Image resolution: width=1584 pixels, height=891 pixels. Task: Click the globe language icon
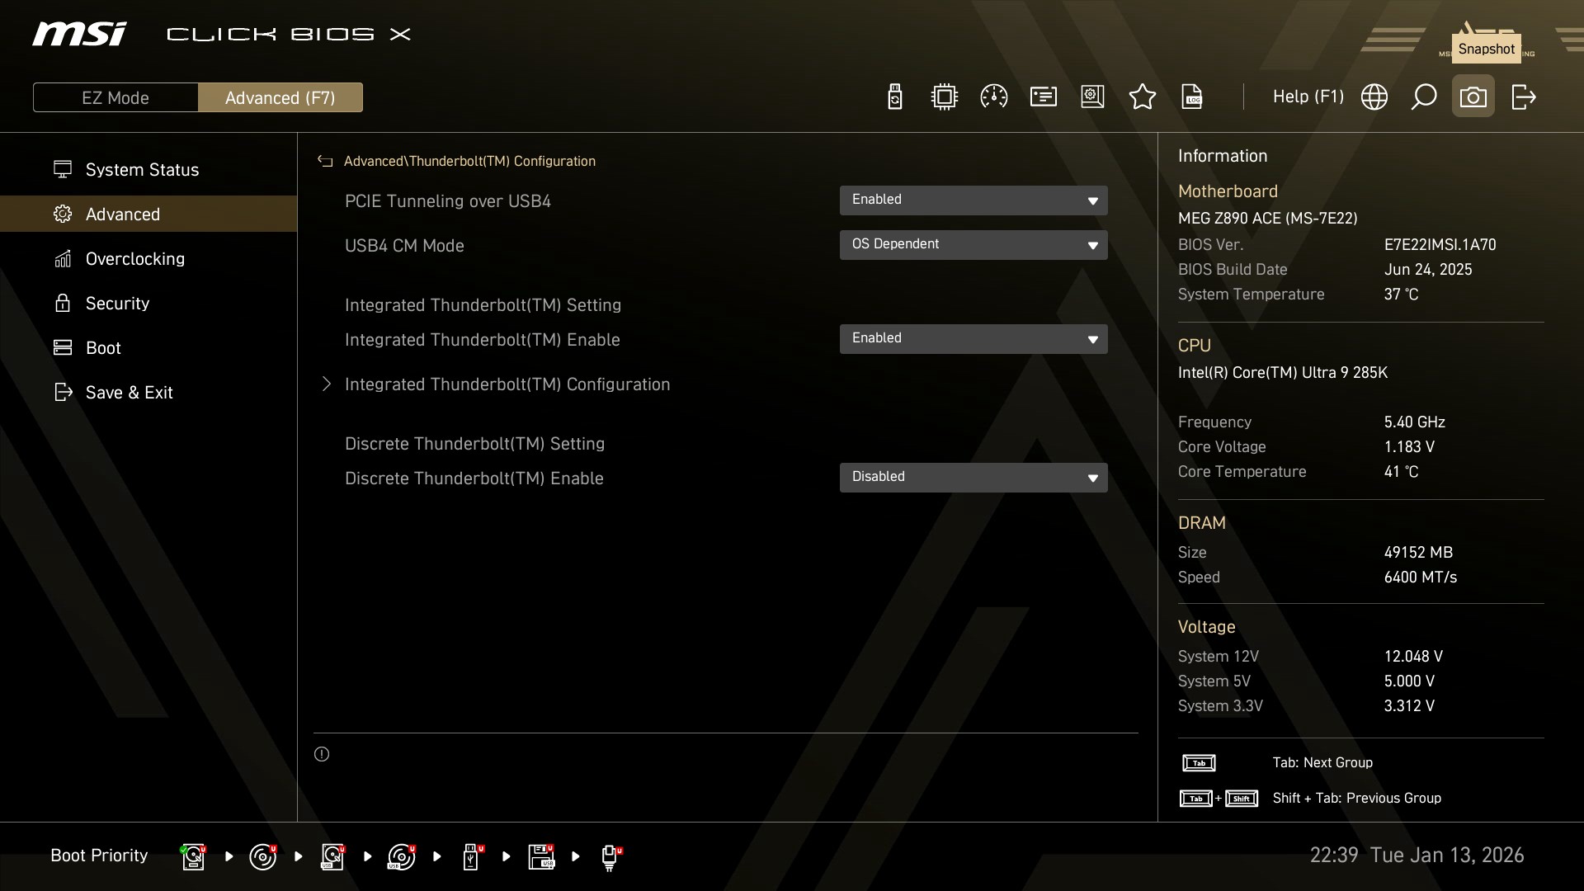tap(1374, 97)
